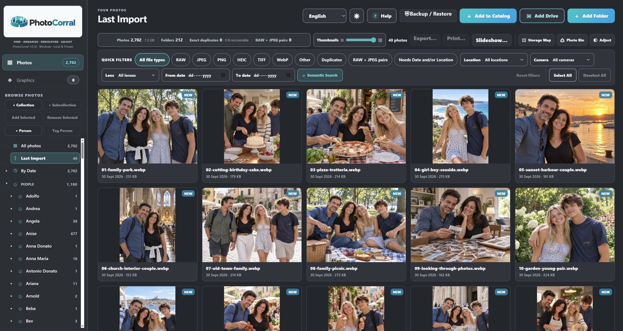This screenshot has width=623, height=331.
Task: Click the small thumbnail size icon
Action: coord(342,40)
